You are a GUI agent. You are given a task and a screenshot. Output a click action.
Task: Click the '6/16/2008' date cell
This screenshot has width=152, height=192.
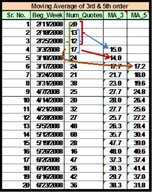47,177
